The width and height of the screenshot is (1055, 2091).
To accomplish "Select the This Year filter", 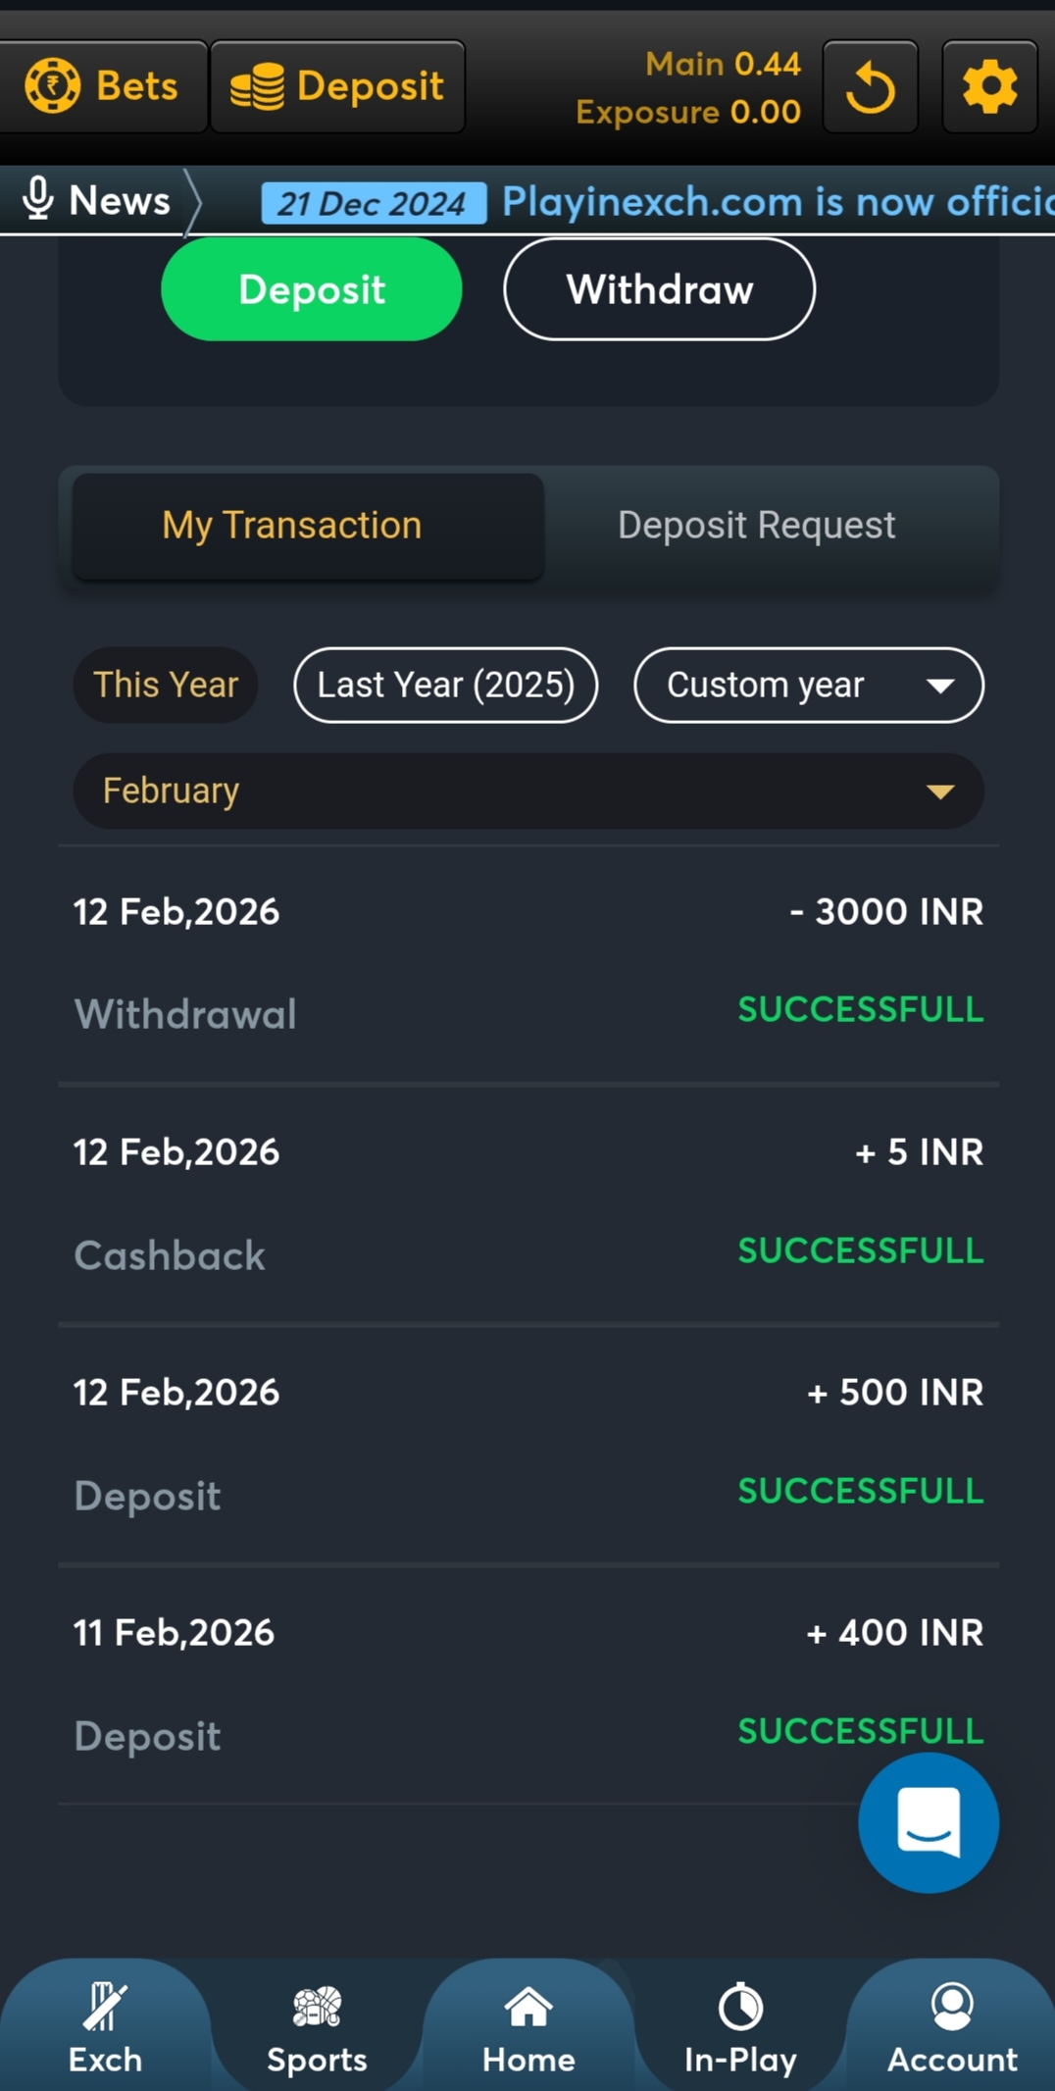I will 166,685.
